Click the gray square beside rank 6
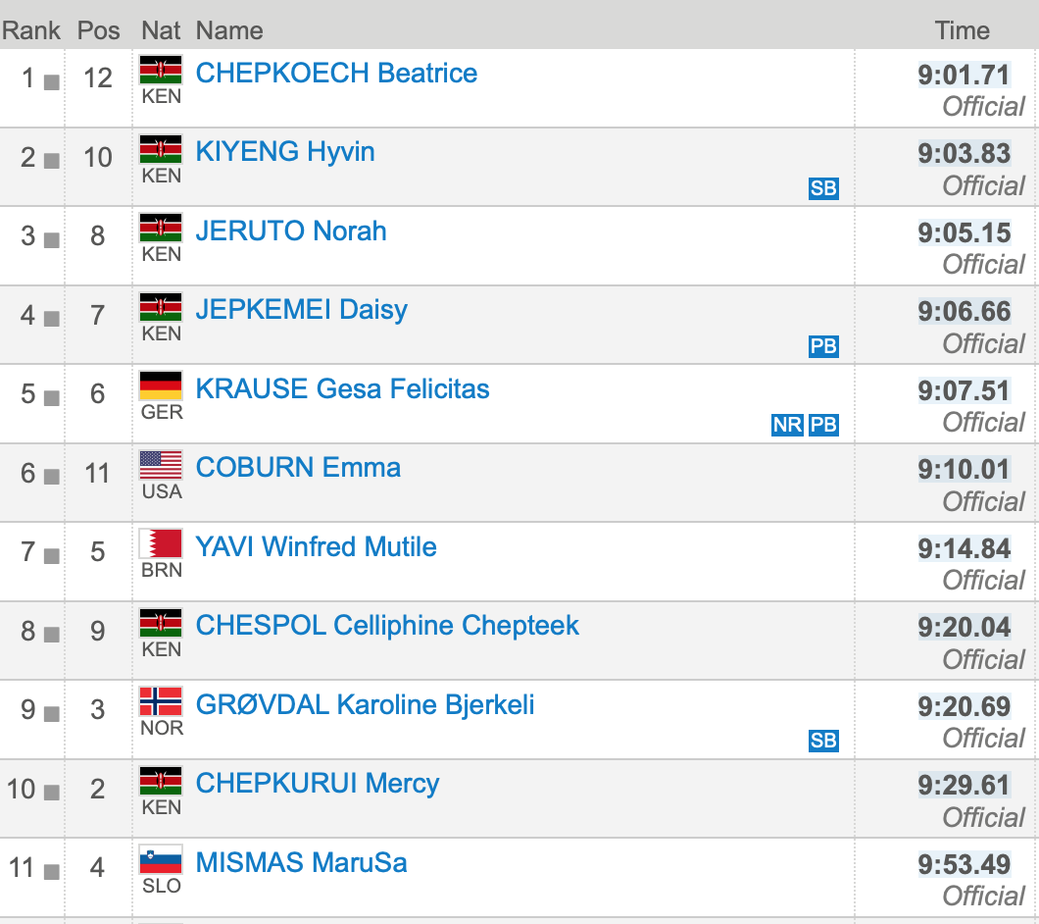 52,477
